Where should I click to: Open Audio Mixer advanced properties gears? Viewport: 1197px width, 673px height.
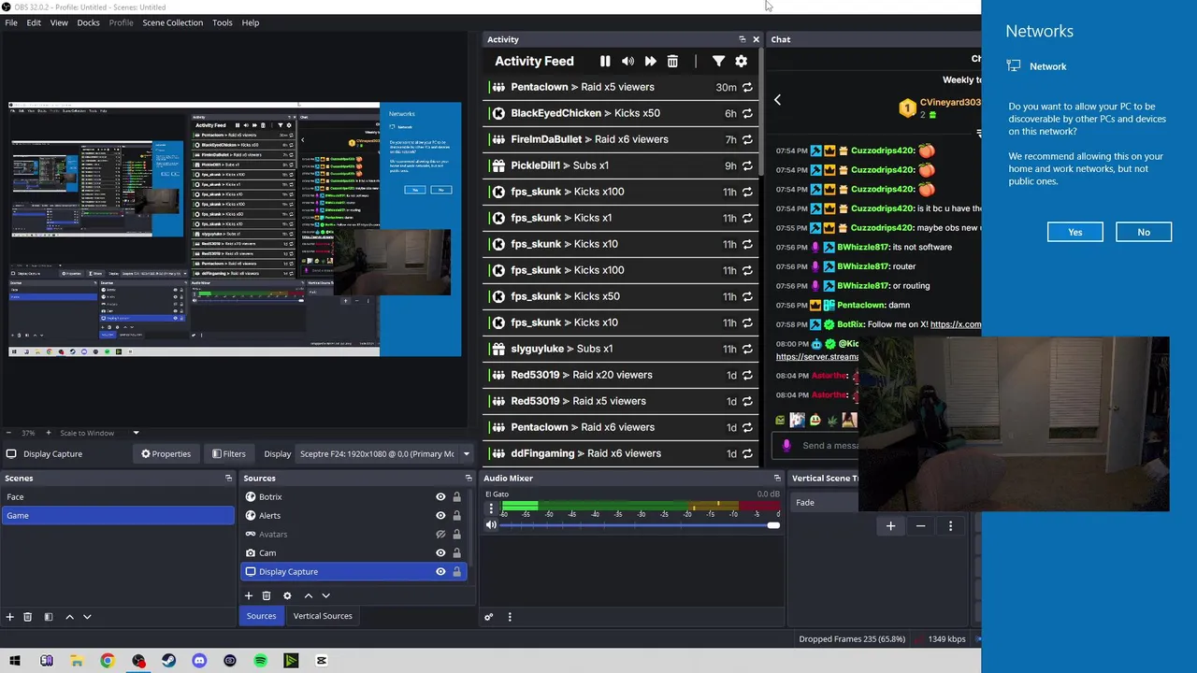(488, 617)
